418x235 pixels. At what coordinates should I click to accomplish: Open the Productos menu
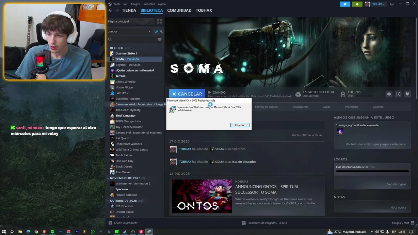(149, 4)
